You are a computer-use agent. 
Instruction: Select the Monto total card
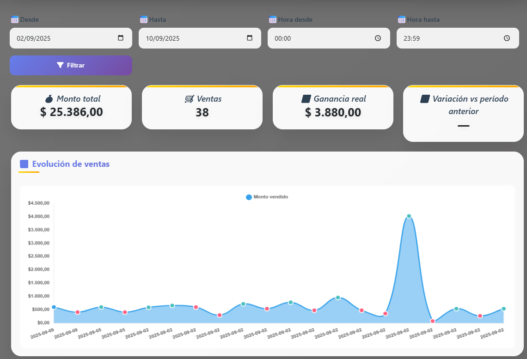point(71,107)
